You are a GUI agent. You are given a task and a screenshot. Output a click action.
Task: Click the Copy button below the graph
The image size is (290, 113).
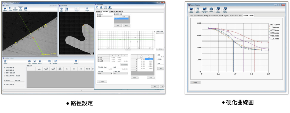pos(195,82)
